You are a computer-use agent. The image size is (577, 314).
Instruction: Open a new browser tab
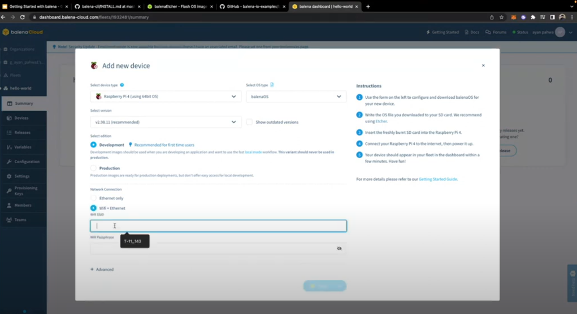pyautogui.click(x=368, y=7)
